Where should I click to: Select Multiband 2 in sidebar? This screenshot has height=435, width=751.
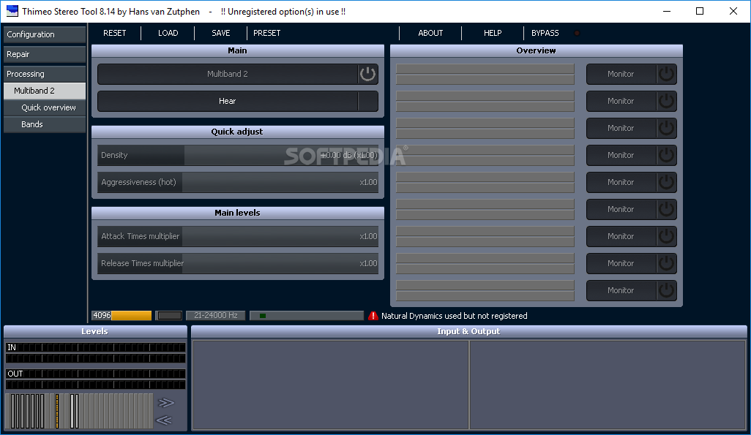(45, 91)
